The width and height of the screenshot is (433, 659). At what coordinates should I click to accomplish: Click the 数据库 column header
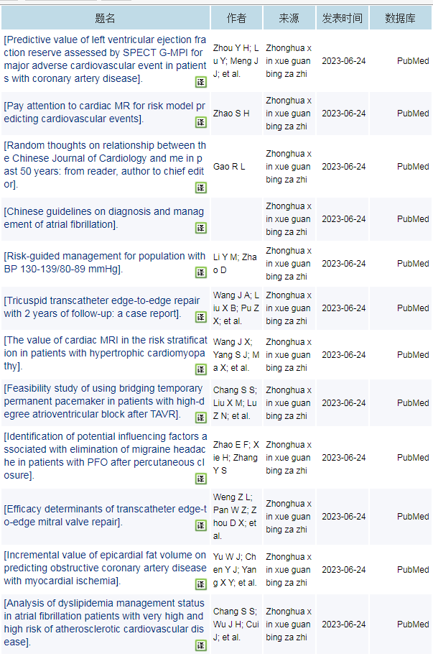click(x=400, y=18)
